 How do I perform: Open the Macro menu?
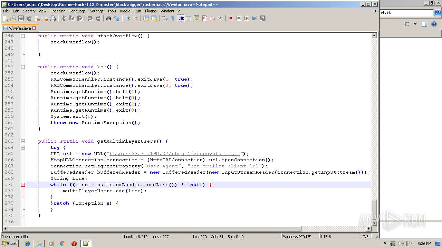[x=125, y=11]
